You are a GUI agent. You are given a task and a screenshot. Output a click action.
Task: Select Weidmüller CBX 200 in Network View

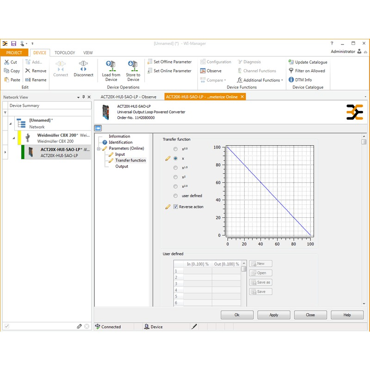click(x=55, y=138)
